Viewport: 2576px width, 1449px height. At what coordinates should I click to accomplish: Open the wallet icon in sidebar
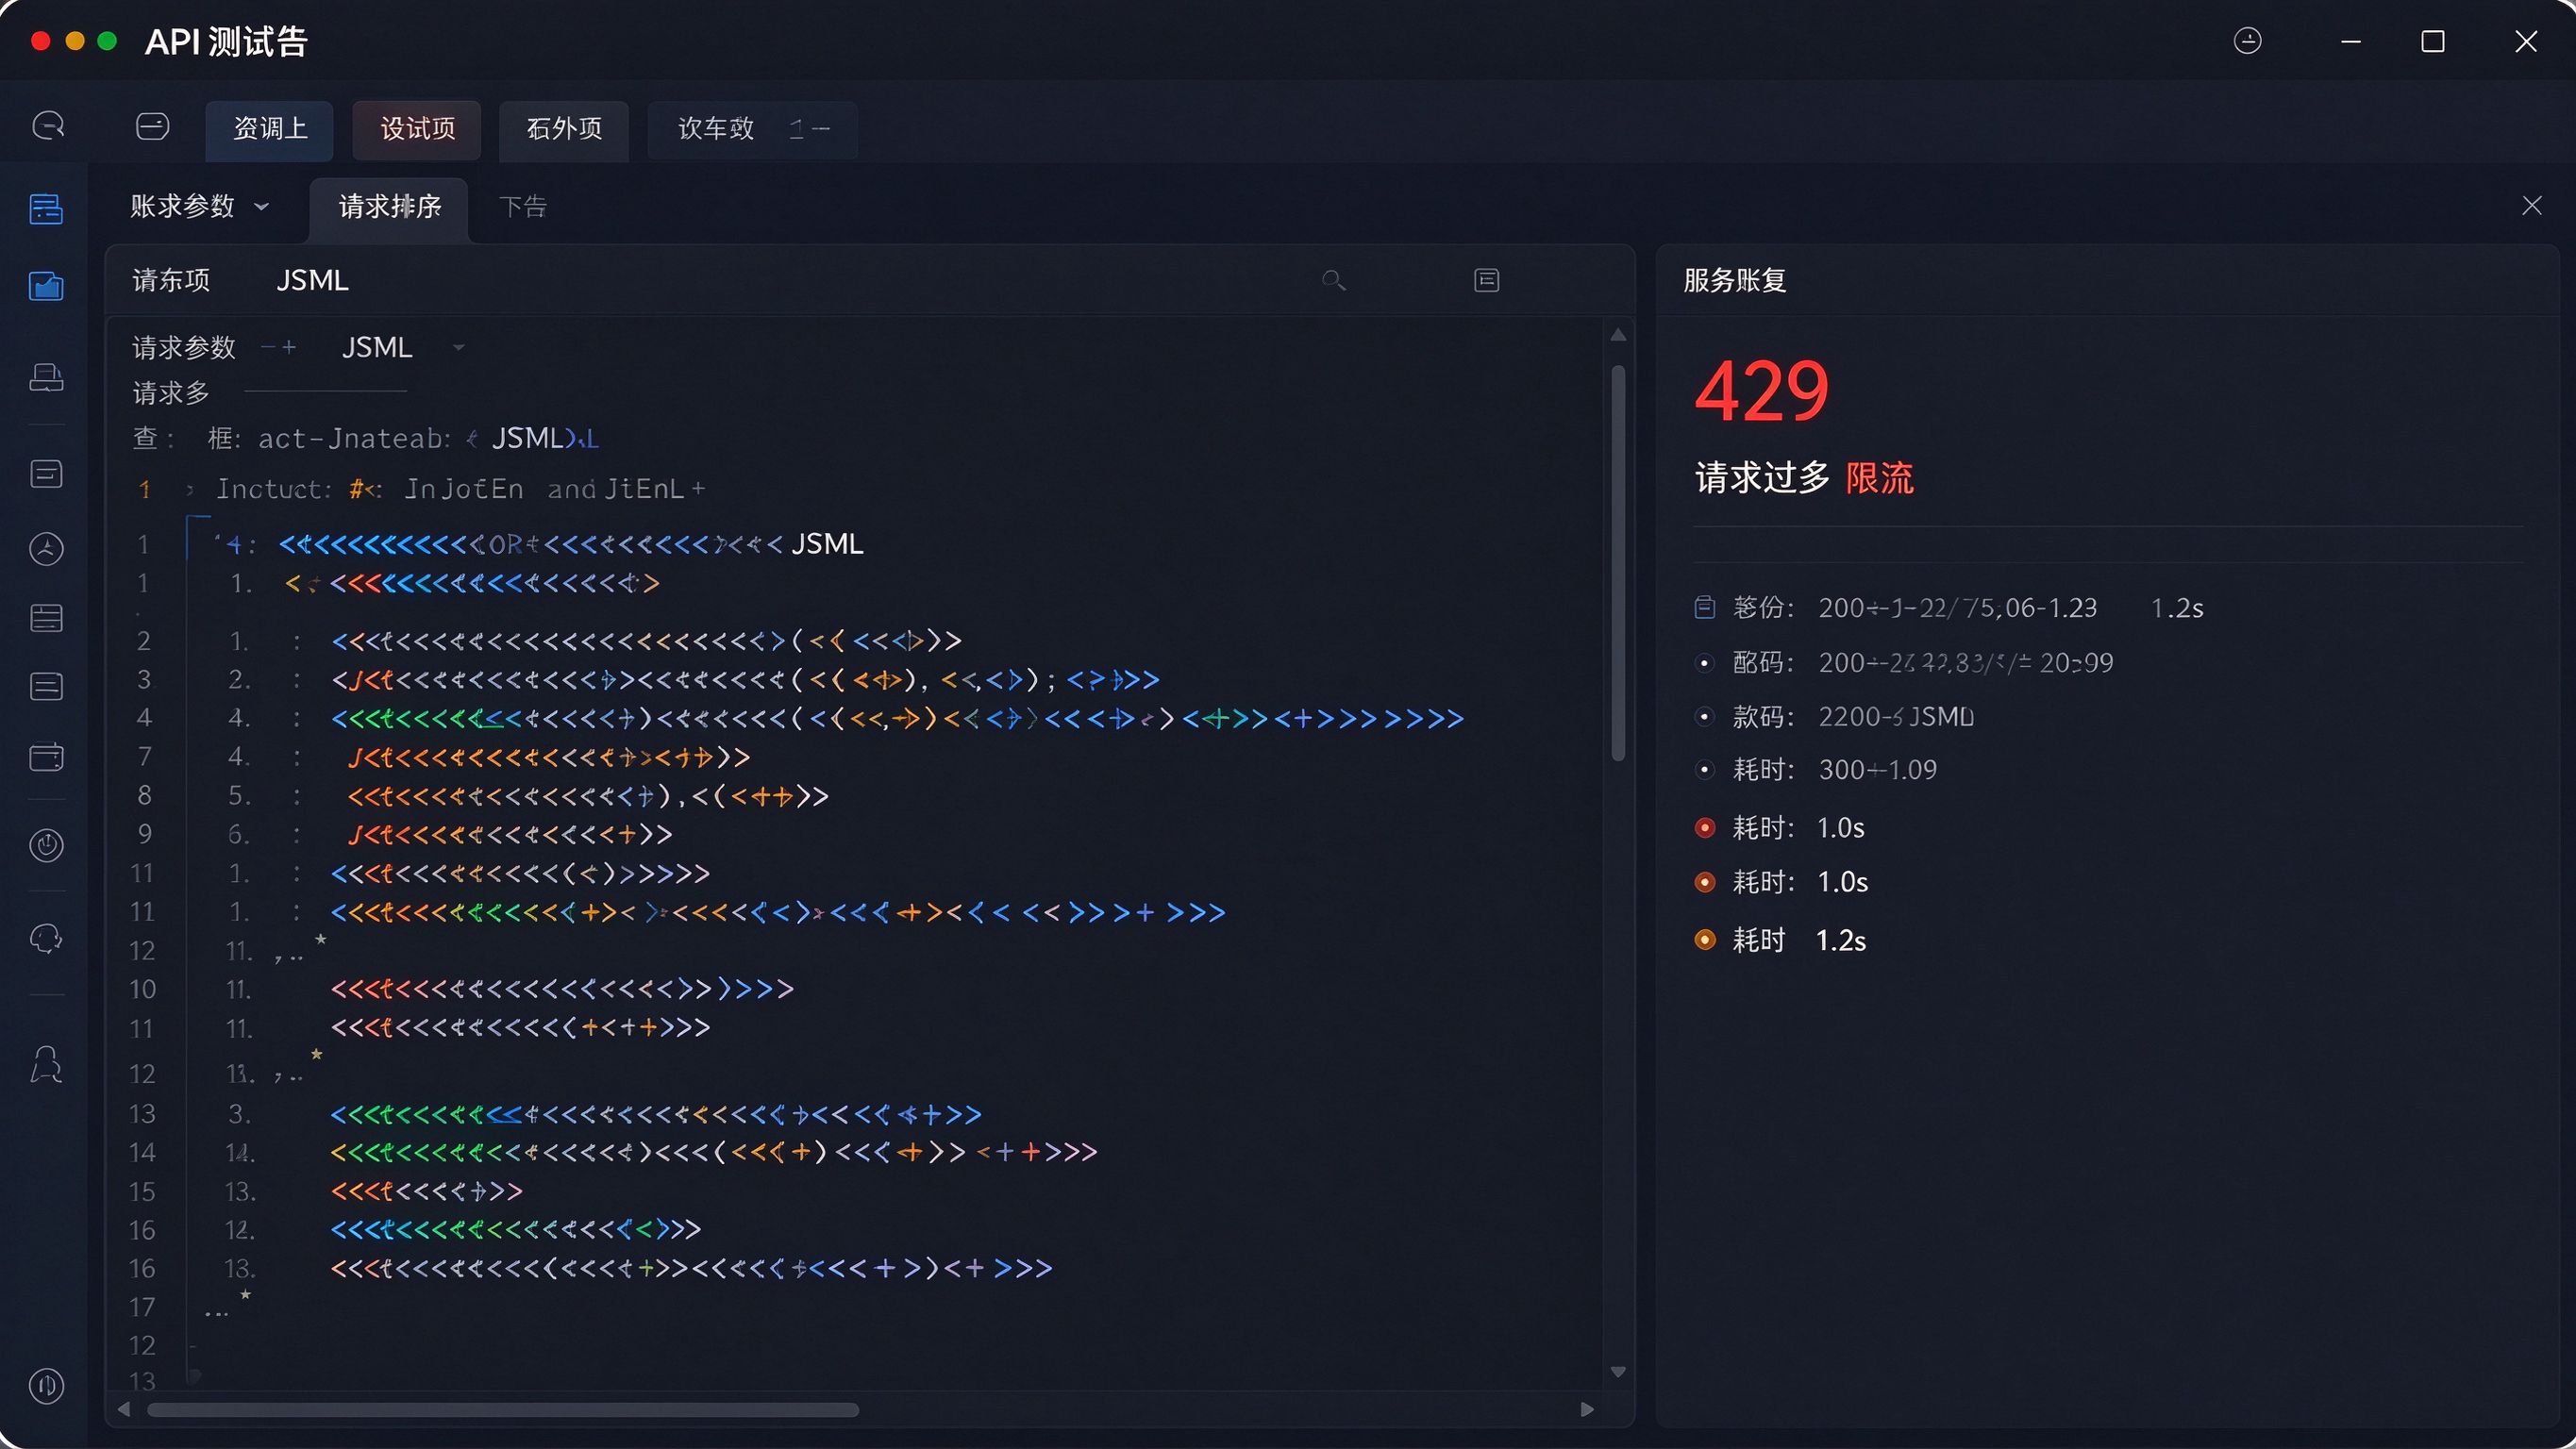(46, 757)
